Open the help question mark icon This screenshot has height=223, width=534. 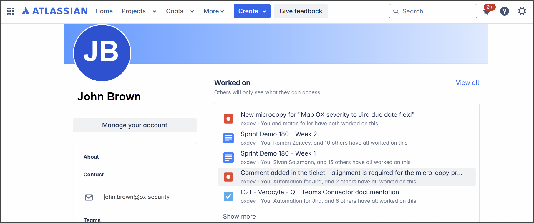click(x=504, y=11)
